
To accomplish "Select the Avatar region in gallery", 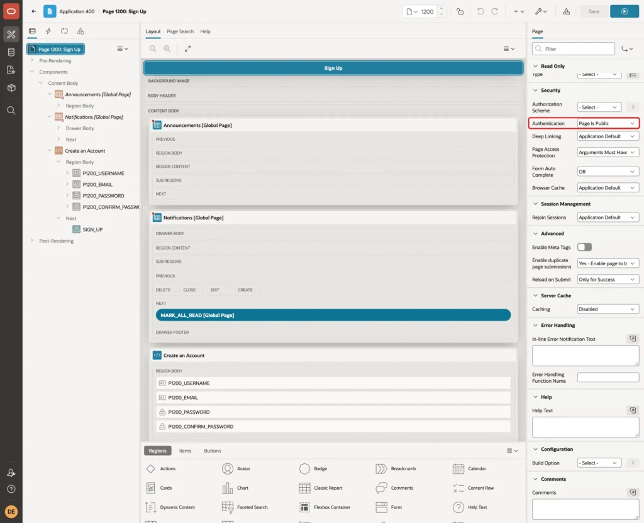I will pos(236,468).
